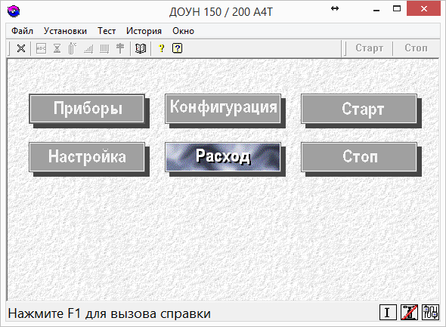This screenshot has width=446, height=327.
Task: Open the Файл menu
Action: pos(22,31)
